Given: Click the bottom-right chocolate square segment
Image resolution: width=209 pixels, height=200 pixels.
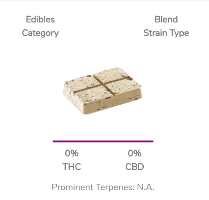Looking at the screenshot, I should pyautogui.click(x=123, y=86).
